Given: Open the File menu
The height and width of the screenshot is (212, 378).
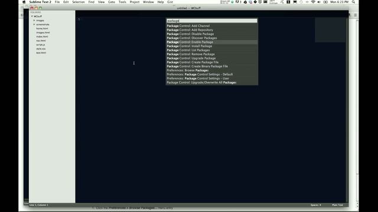Looking at the screenshot, I should pyautogui.click(x=57, y=2).
